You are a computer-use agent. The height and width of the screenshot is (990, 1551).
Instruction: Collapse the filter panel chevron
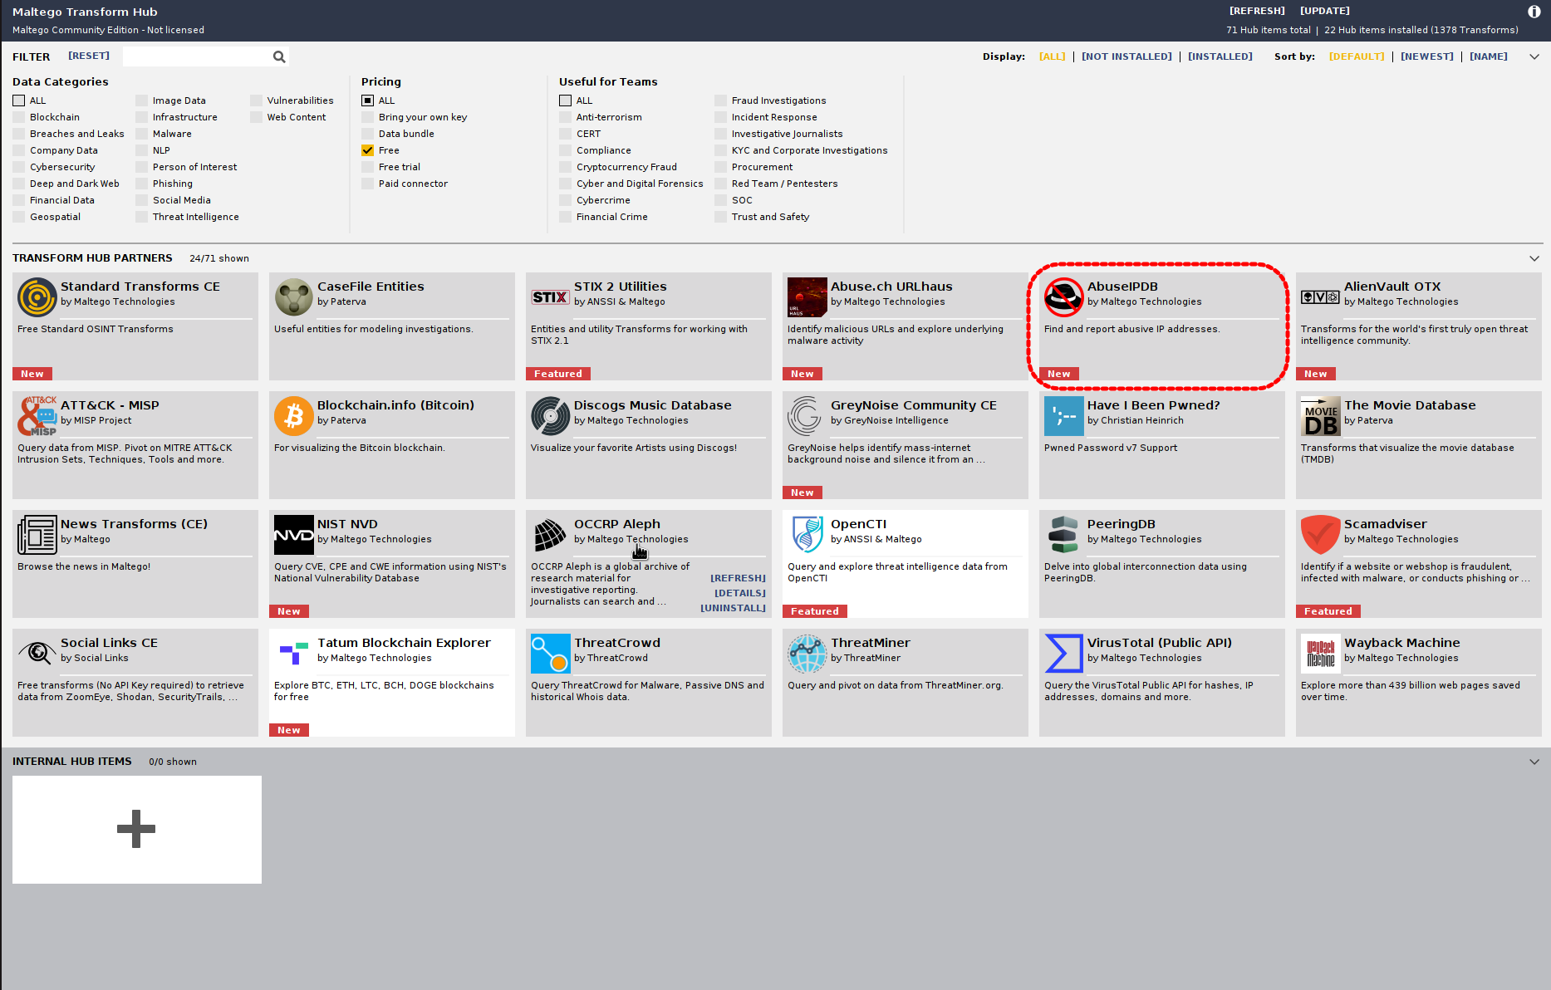coord(1534,56)
